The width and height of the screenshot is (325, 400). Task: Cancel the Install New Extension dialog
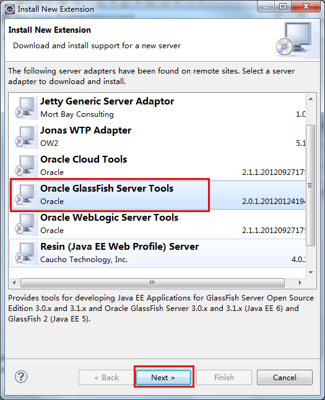(x=285, y=377)
